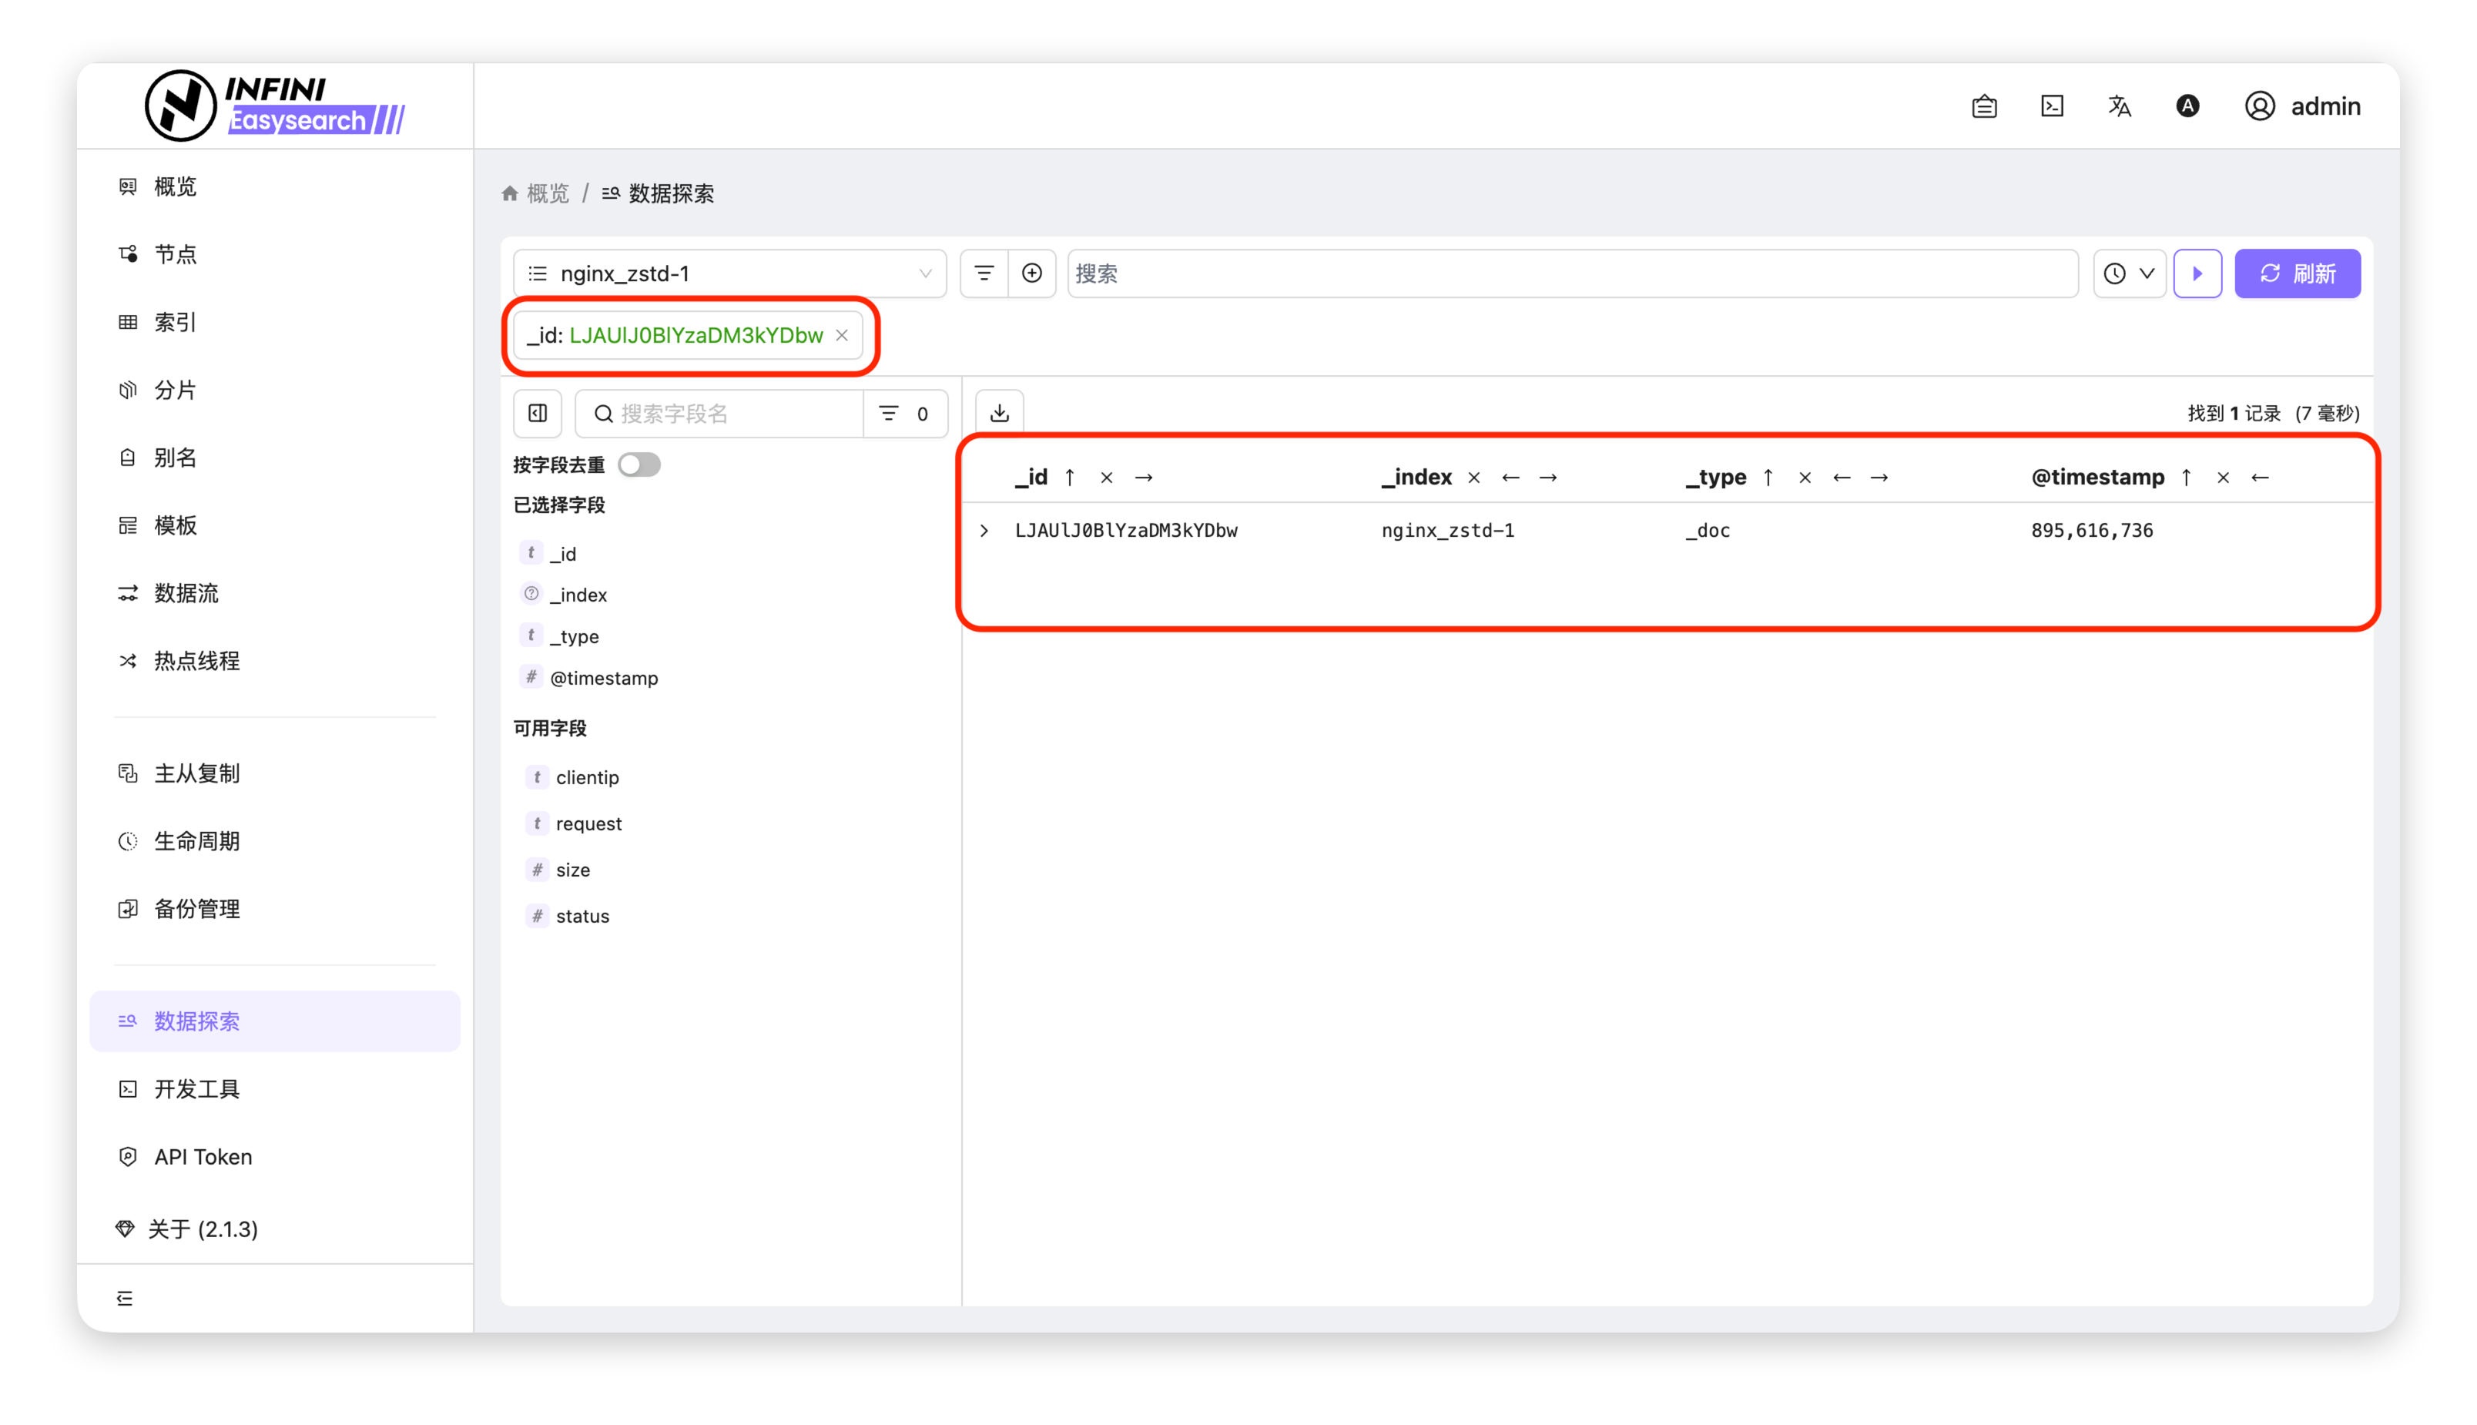
Task: Click the add filter plus icon
Action: pyautogui.click(x=1031, y=273)
